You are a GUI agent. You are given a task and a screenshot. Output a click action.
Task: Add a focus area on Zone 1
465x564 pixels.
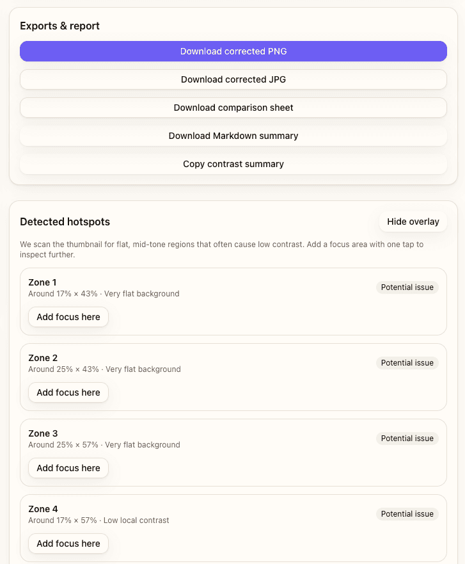point(68,316)
